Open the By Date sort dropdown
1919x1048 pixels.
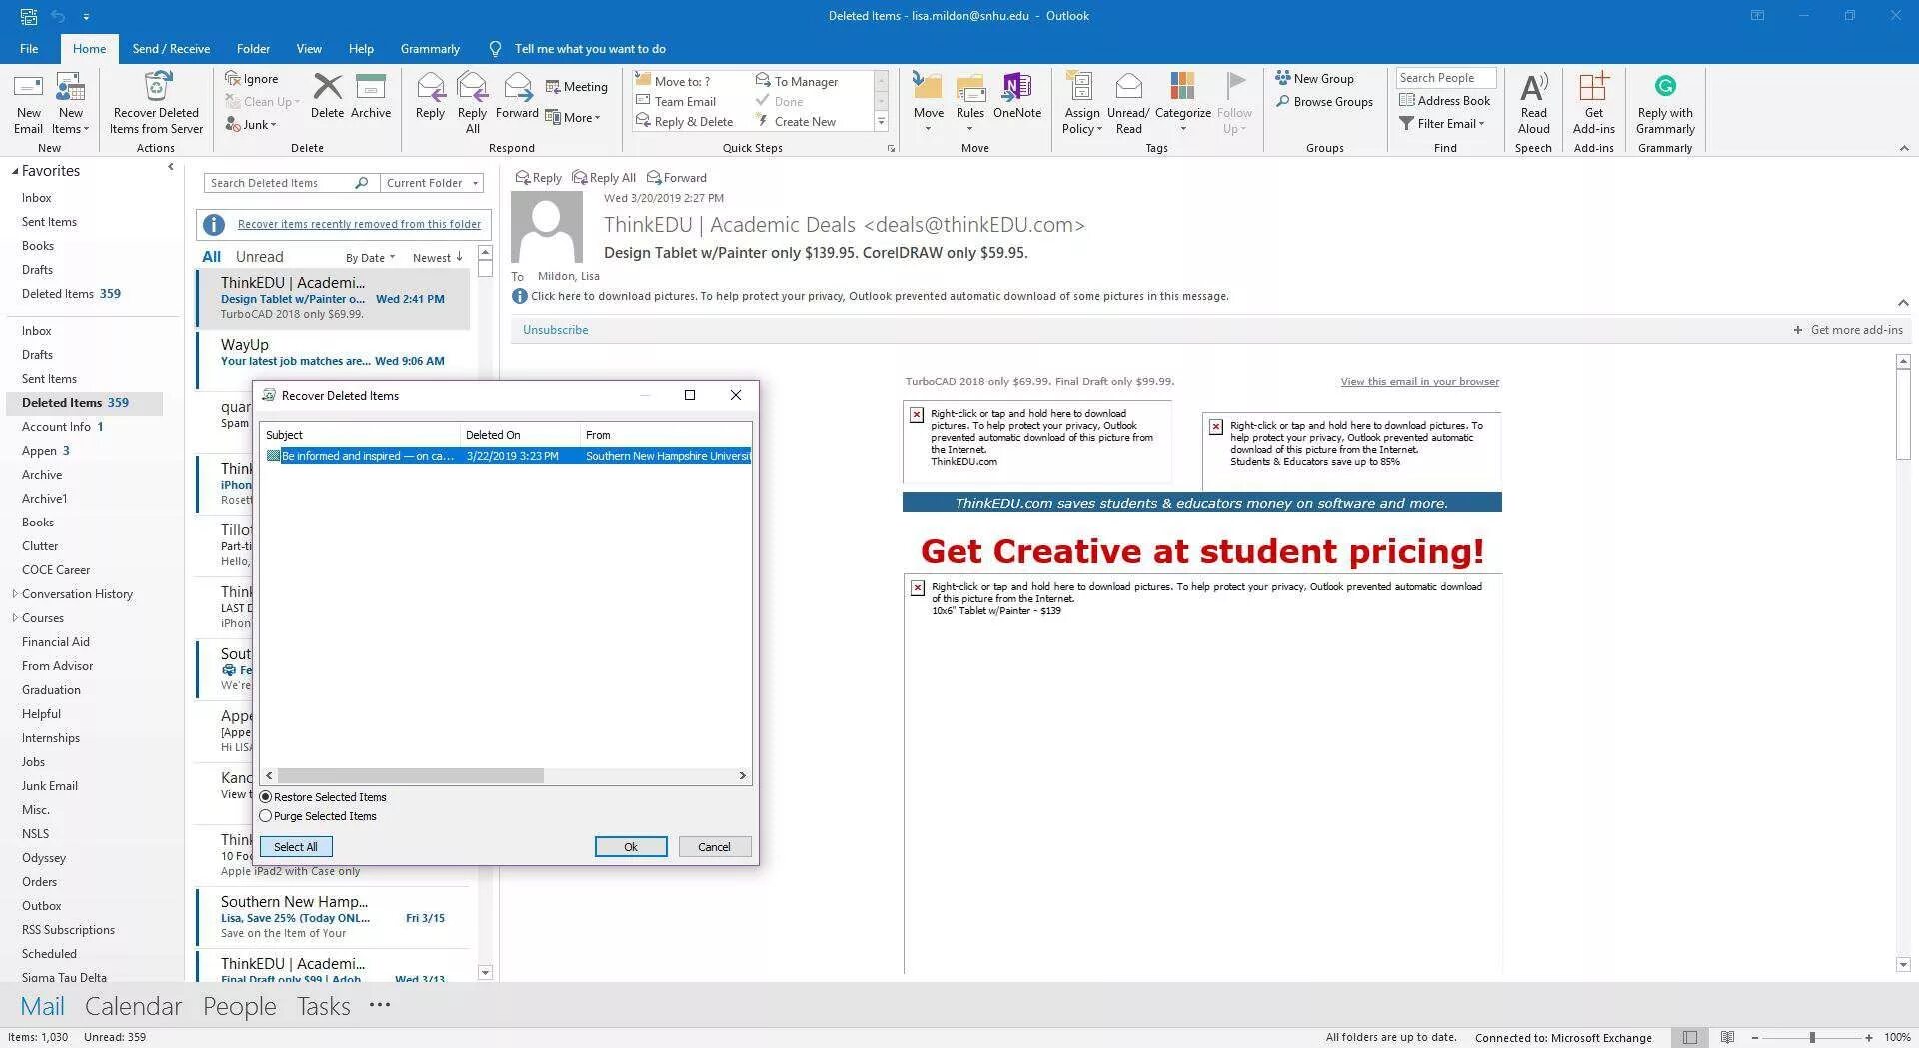(x=370, y=258)
